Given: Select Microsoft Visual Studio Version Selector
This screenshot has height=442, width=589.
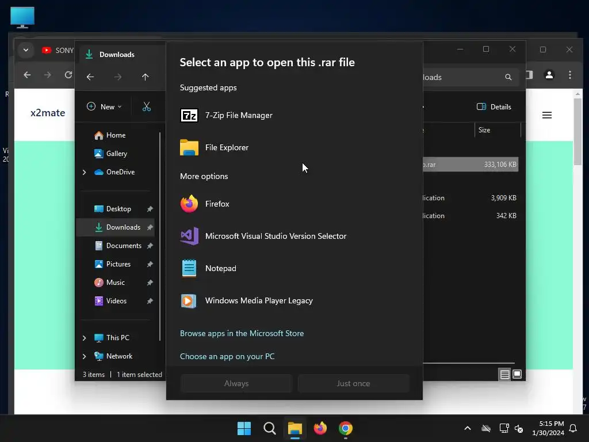Looking at the screenshot, I should pyautogui.click(x=294, y=237).
